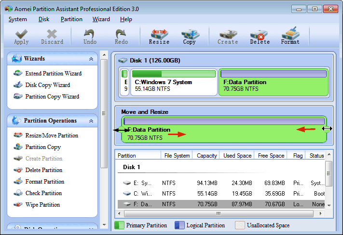
Task: Choose Resize/Move Partition operation
Action: (x=52, y=136)
